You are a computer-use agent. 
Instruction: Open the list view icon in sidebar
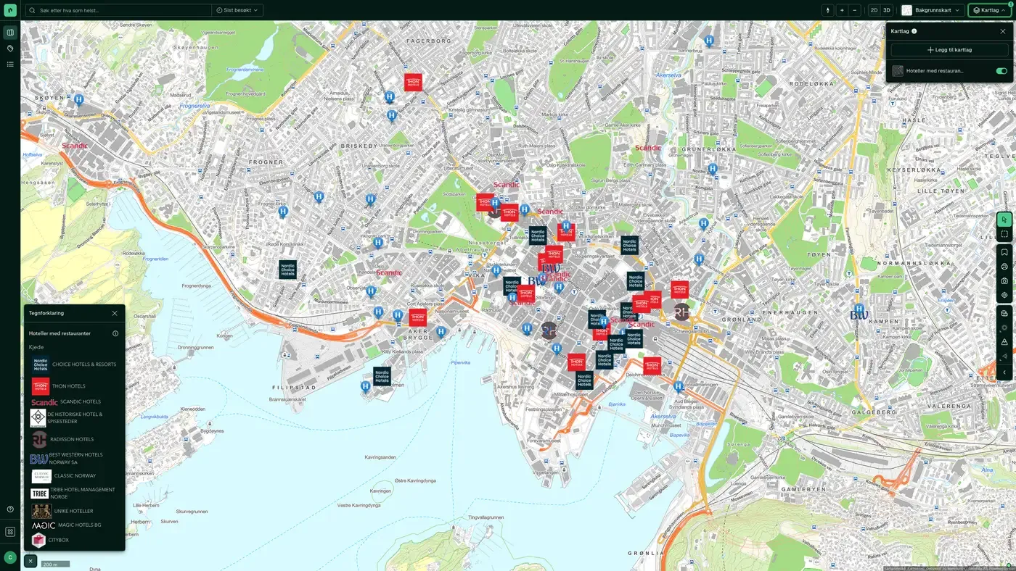pyautogui.click(x=10, y=64)
